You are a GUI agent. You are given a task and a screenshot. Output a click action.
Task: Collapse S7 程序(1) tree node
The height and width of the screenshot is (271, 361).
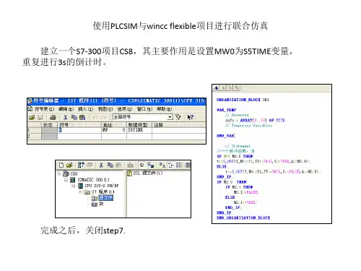click(x=81, y=192)
